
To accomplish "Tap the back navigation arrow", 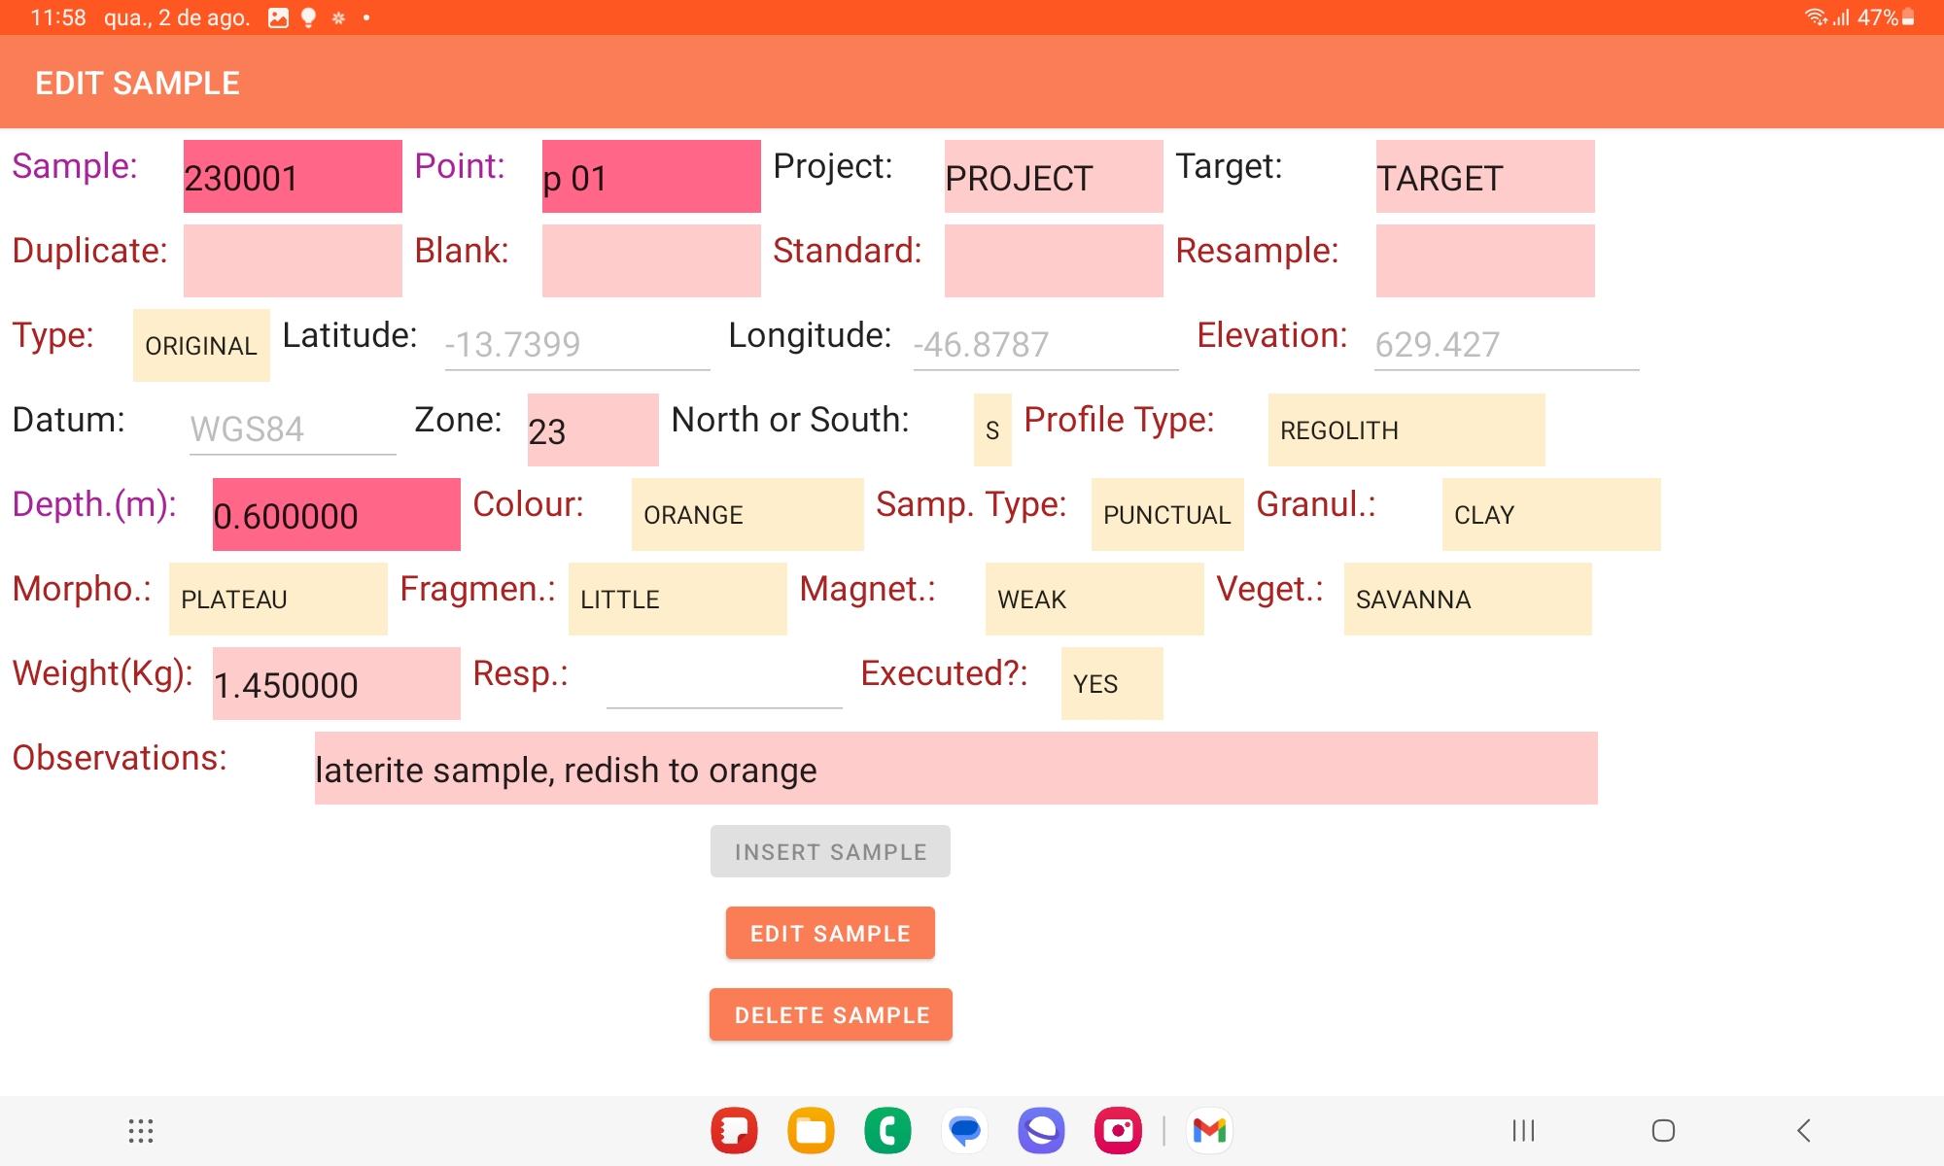I will (1804, 1131).
